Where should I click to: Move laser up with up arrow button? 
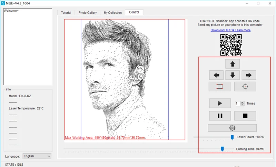tap(233, 64)
